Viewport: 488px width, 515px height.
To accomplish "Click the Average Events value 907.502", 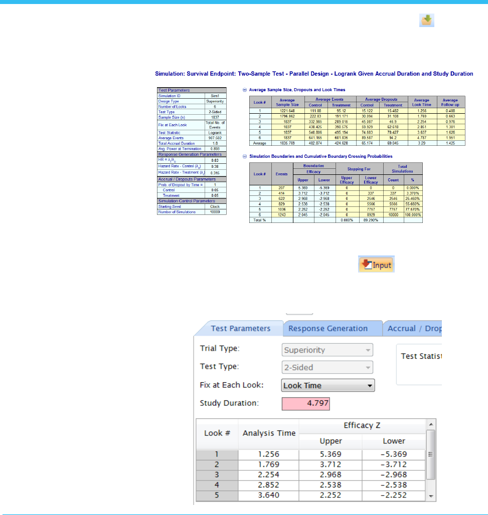I will tap(215, 138).
